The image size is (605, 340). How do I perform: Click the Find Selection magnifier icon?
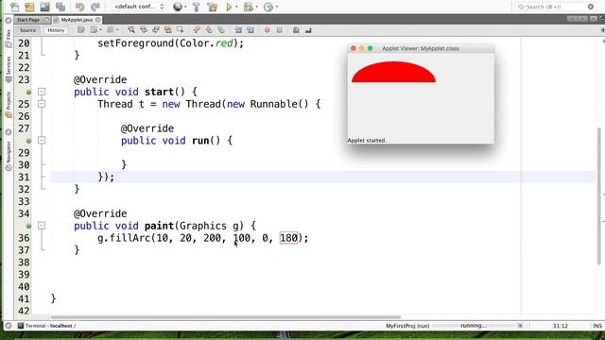(x=131, y=29)
